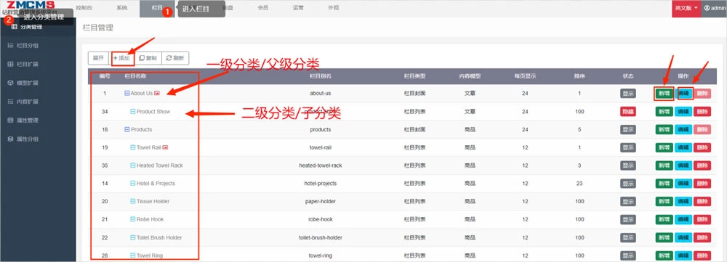Collapse the Towel Rail node
Image resolution: width=727 pixels, height=262 pixels.
click(x=132, y=147)
